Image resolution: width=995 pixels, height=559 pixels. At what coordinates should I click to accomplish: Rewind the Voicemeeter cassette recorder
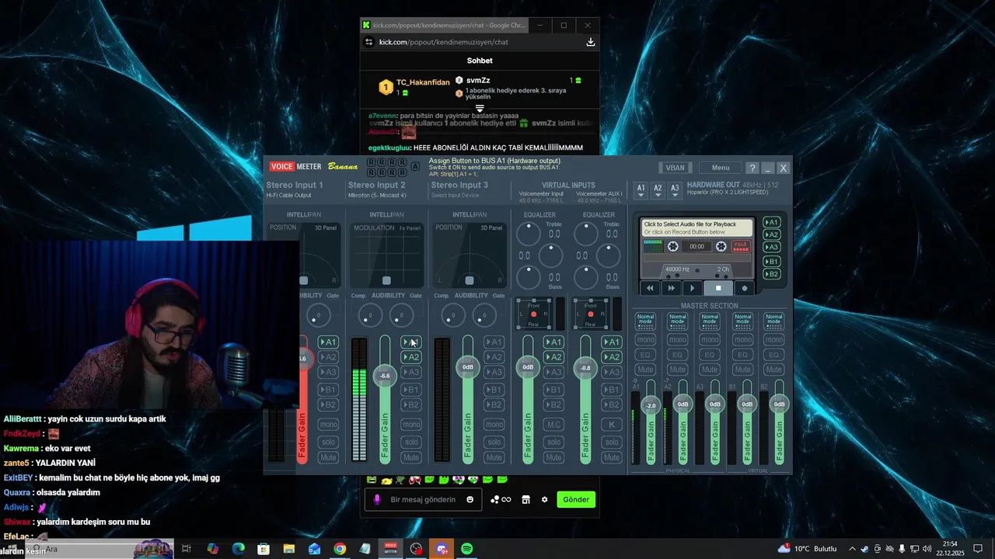click(x=650, y=288)
